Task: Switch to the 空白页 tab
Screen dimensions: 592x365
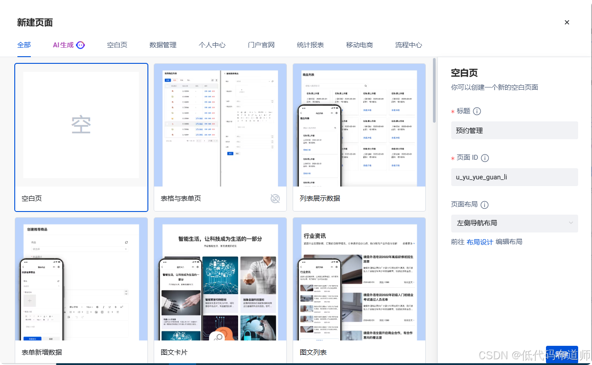Action: (x=117, y=45)
